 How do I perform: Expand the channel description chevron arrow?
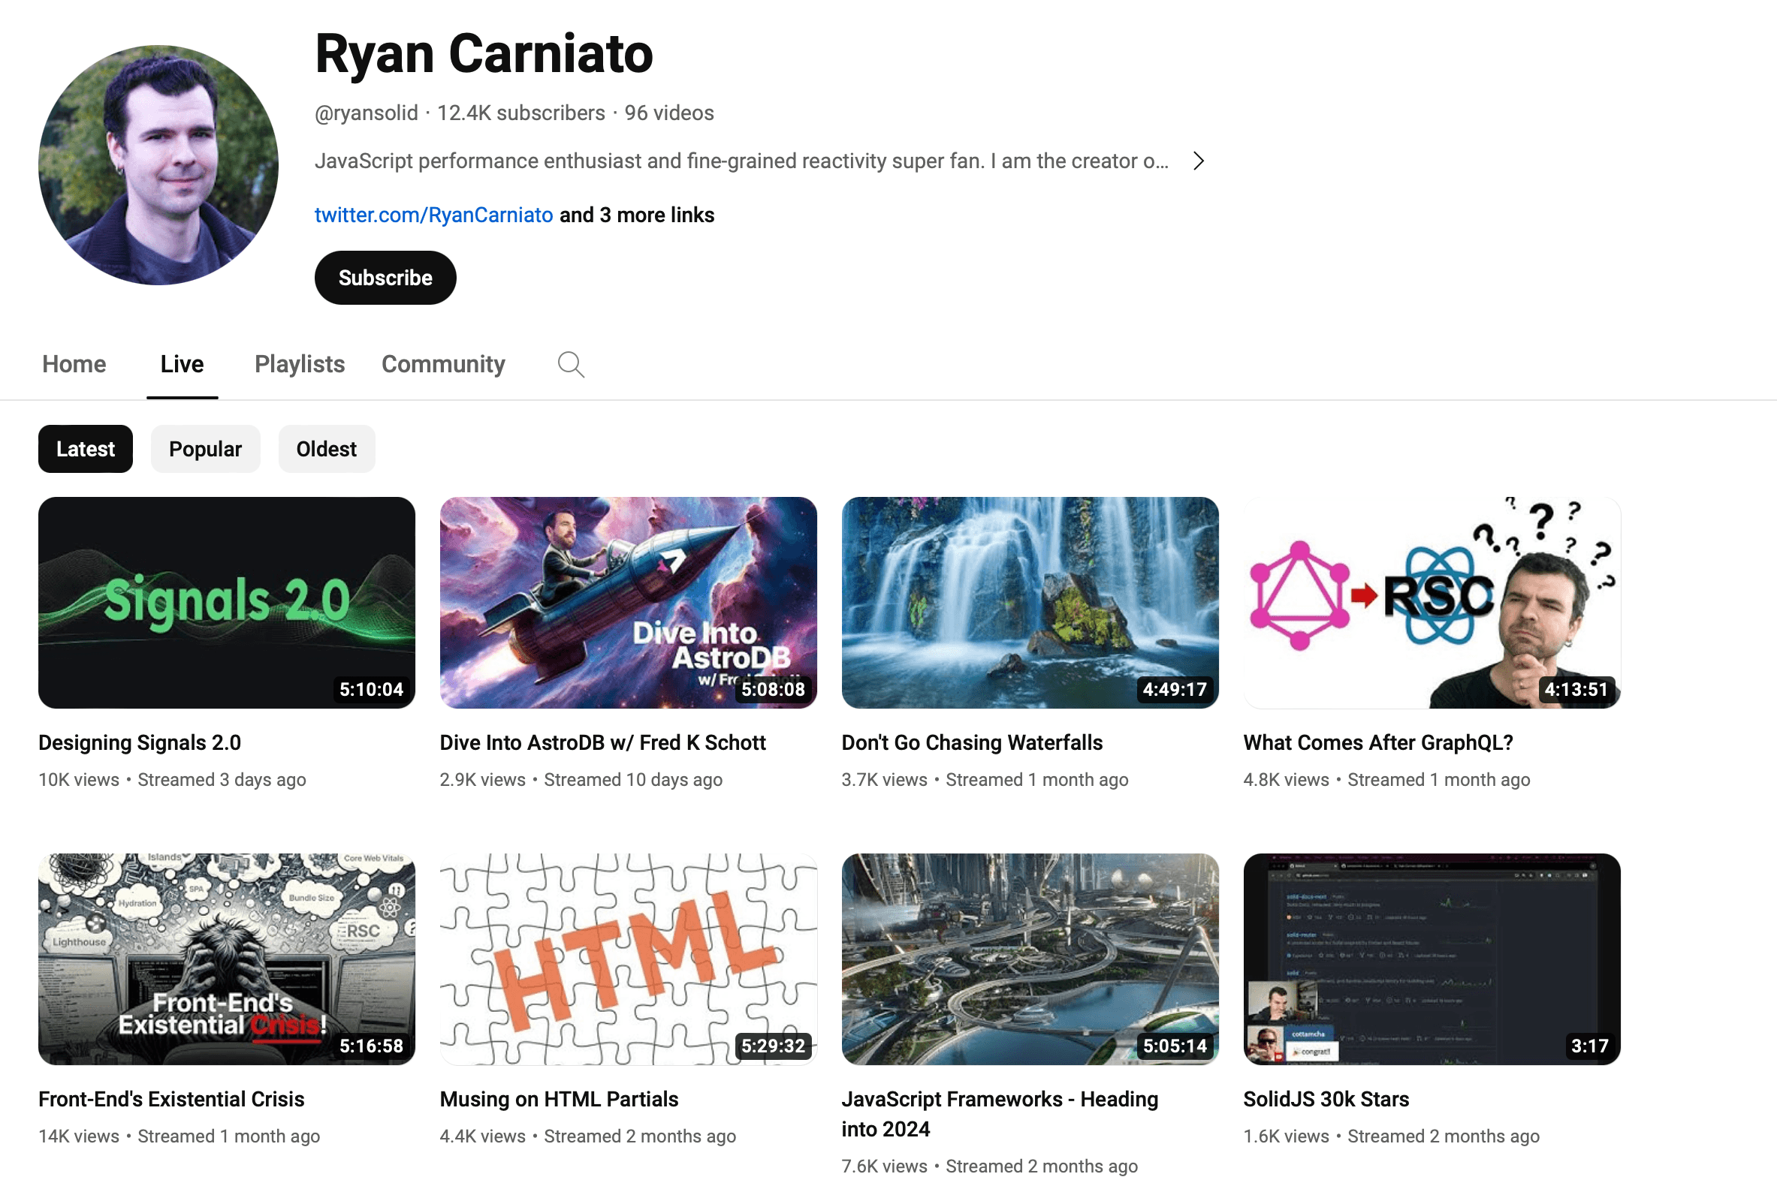[1198, 161]
